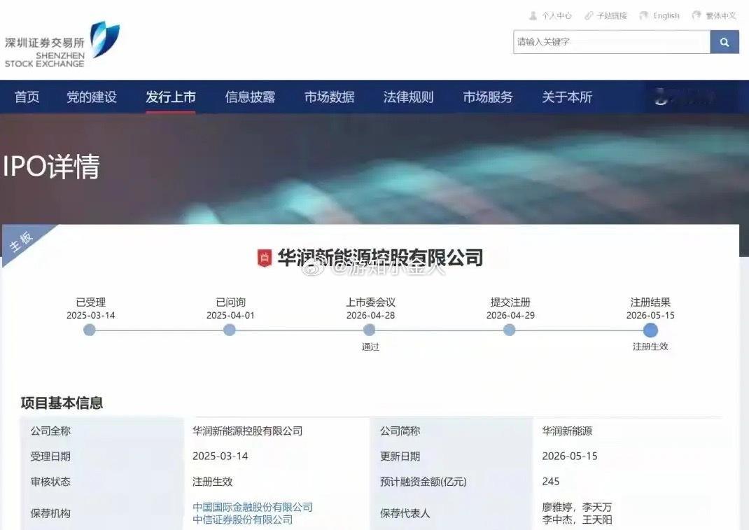Click the IPO详情 banner heading
Image resolution: width=749 pixels, height=530 pixels.
point(51,167)
